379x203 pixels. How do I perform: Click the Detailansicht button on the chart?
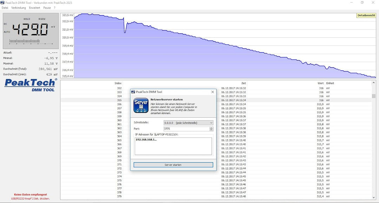coord(366,16)
